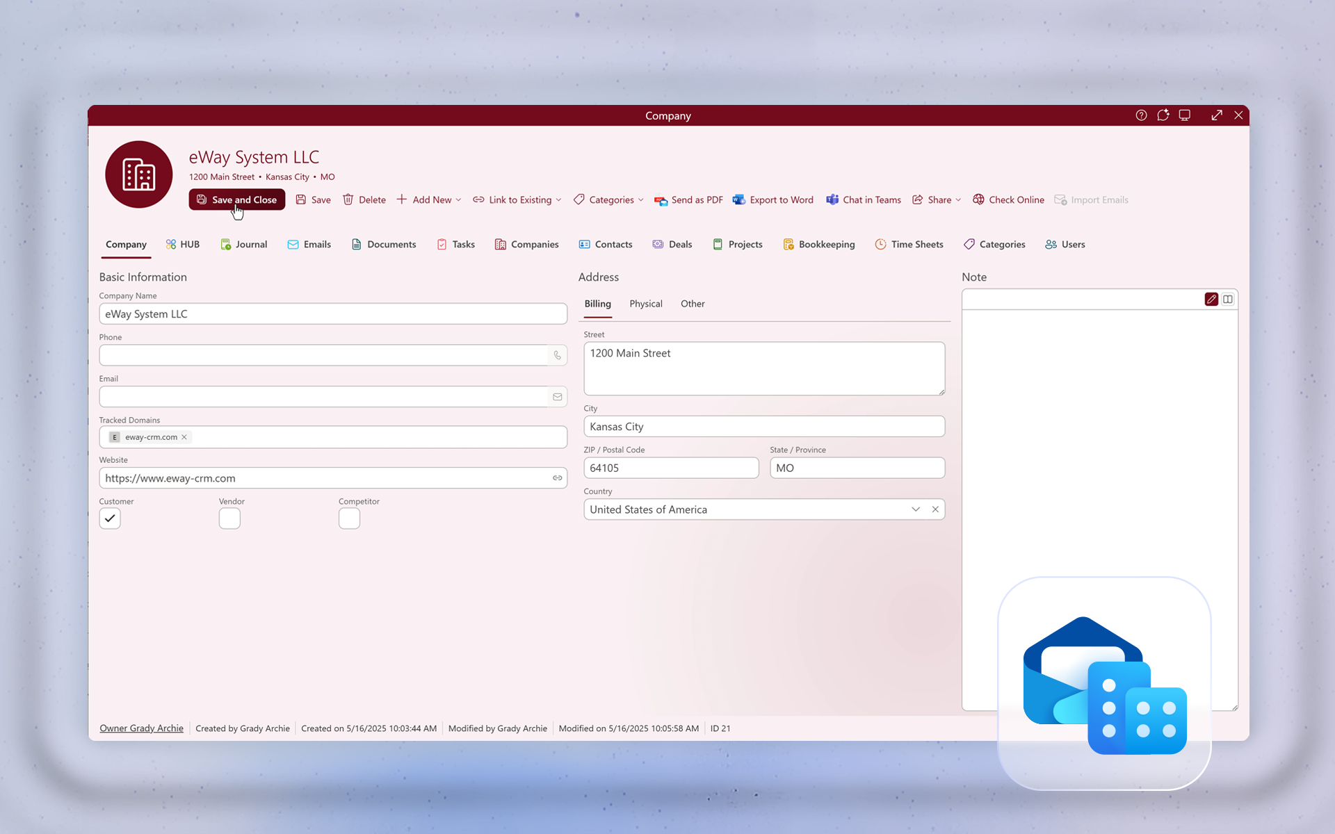Click the Check Online globe icon

pos(978,199)
